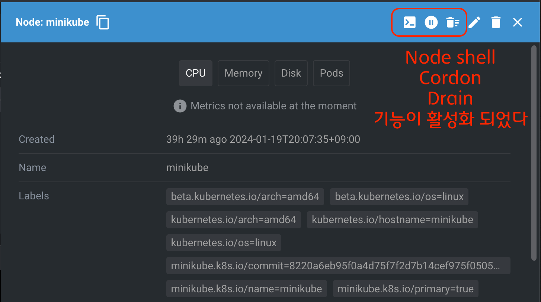The image size is (541, 302).
Task: Drain the minikube node
Action: 452,23
